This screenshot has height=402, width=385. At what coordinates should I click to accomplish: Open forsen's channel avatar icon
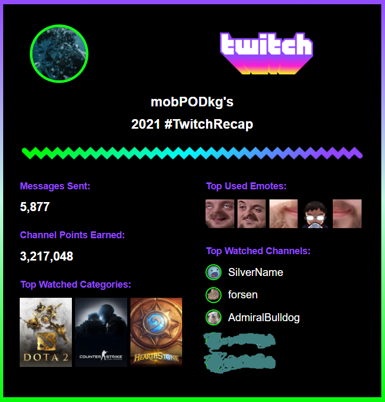(214, 295)
